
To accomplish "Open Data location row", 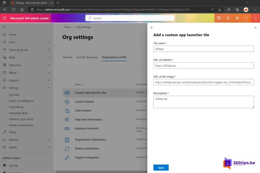I will [105, 111].
